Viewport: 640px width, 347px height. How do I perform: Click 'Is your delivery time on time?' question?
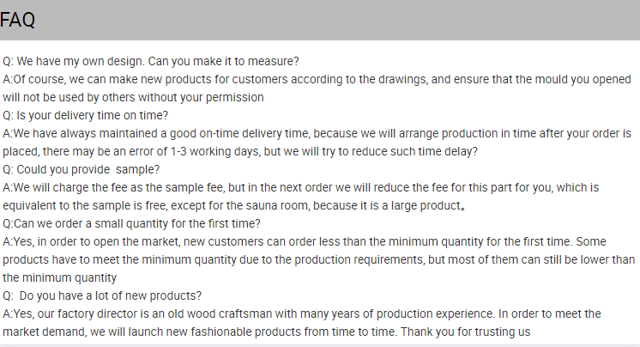tap(85, 115)
